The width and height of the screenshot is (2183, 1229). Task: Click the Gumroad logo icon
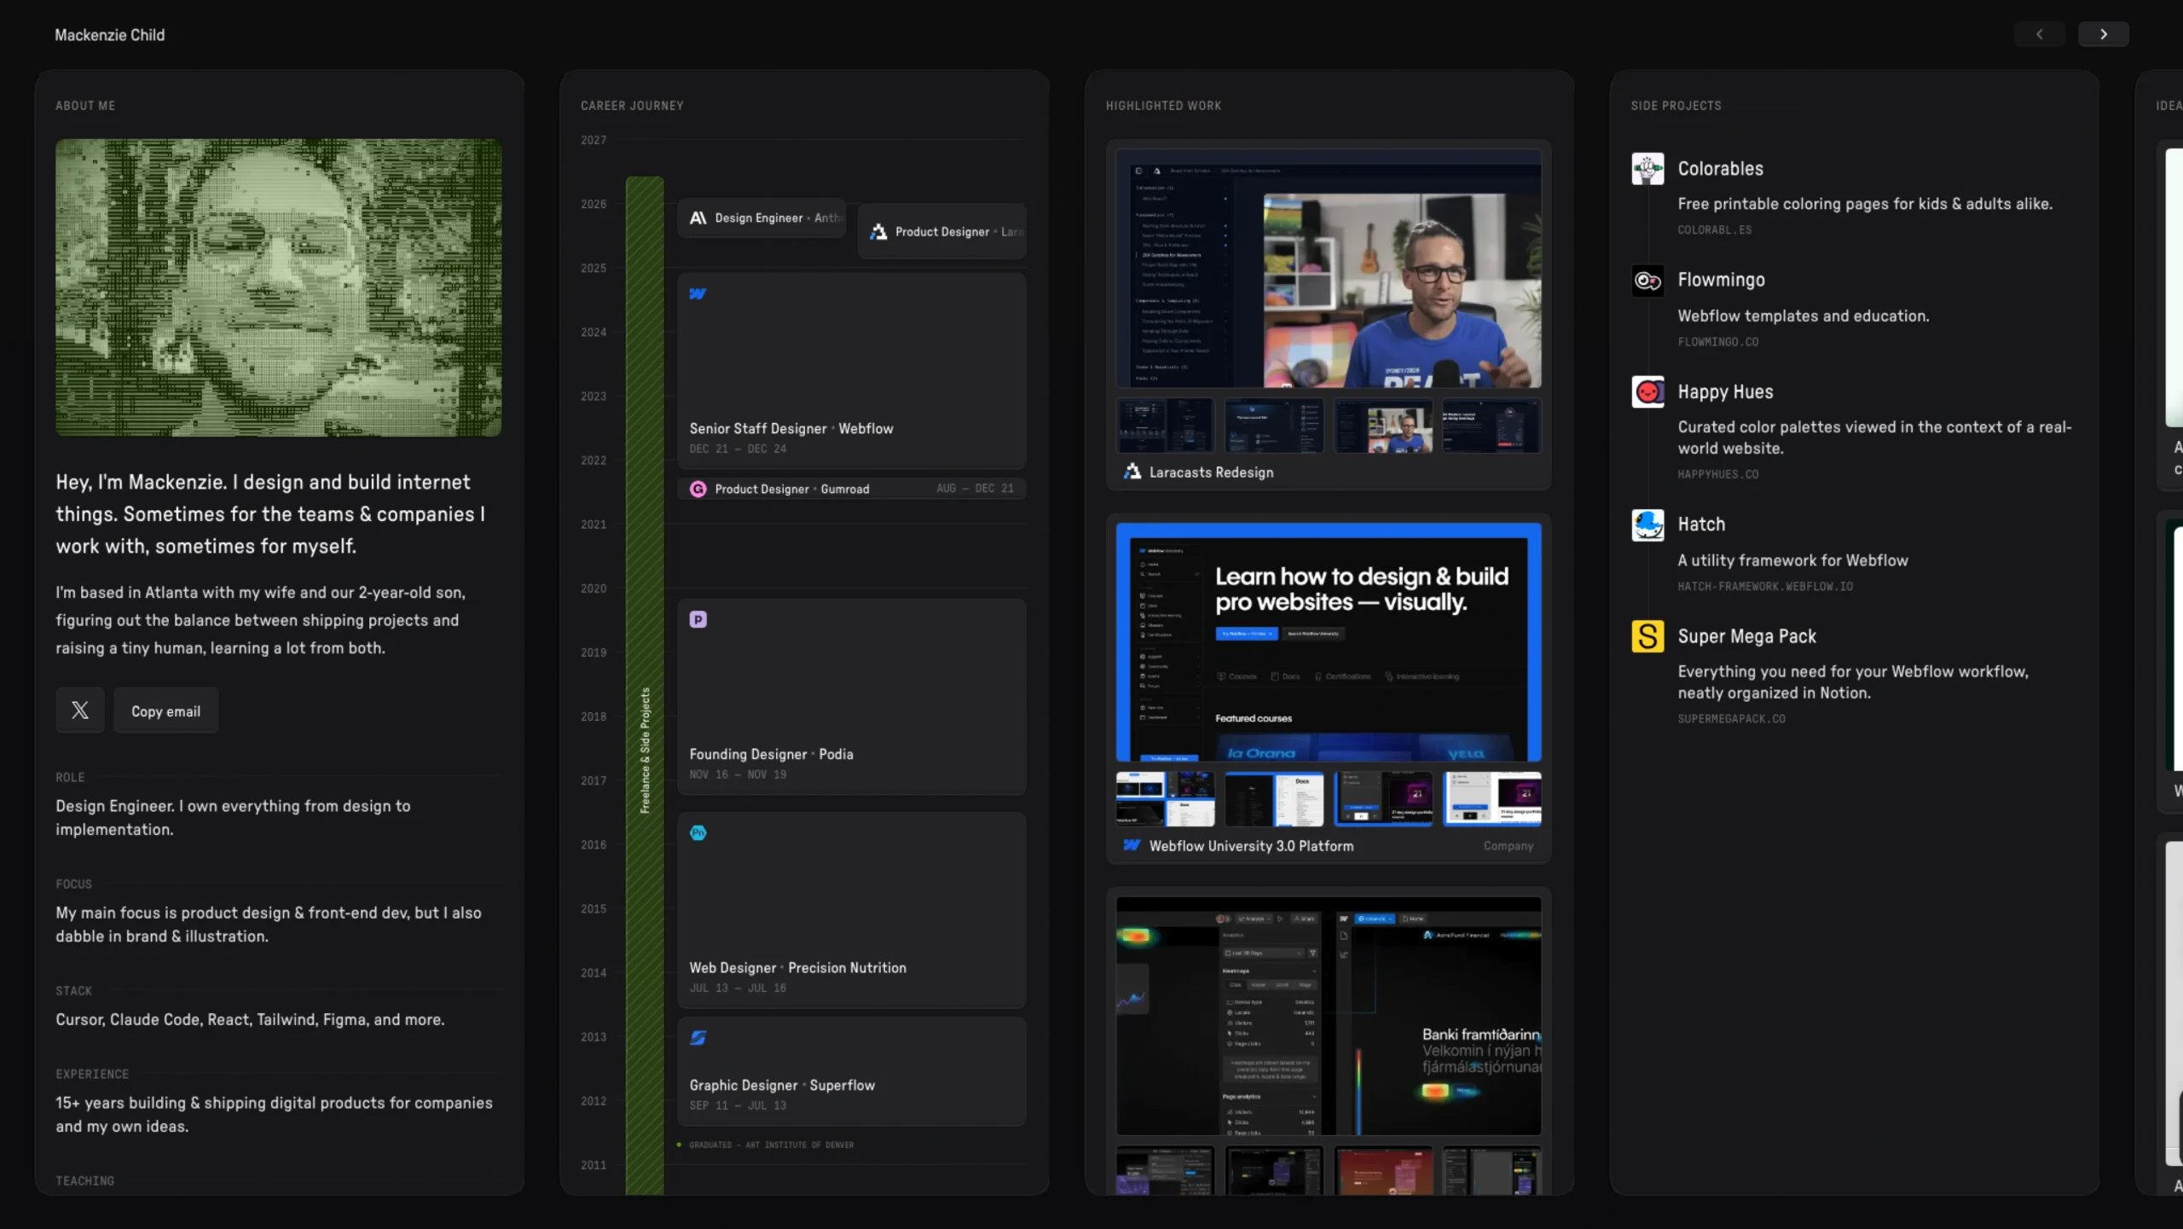tap(698, 489)
